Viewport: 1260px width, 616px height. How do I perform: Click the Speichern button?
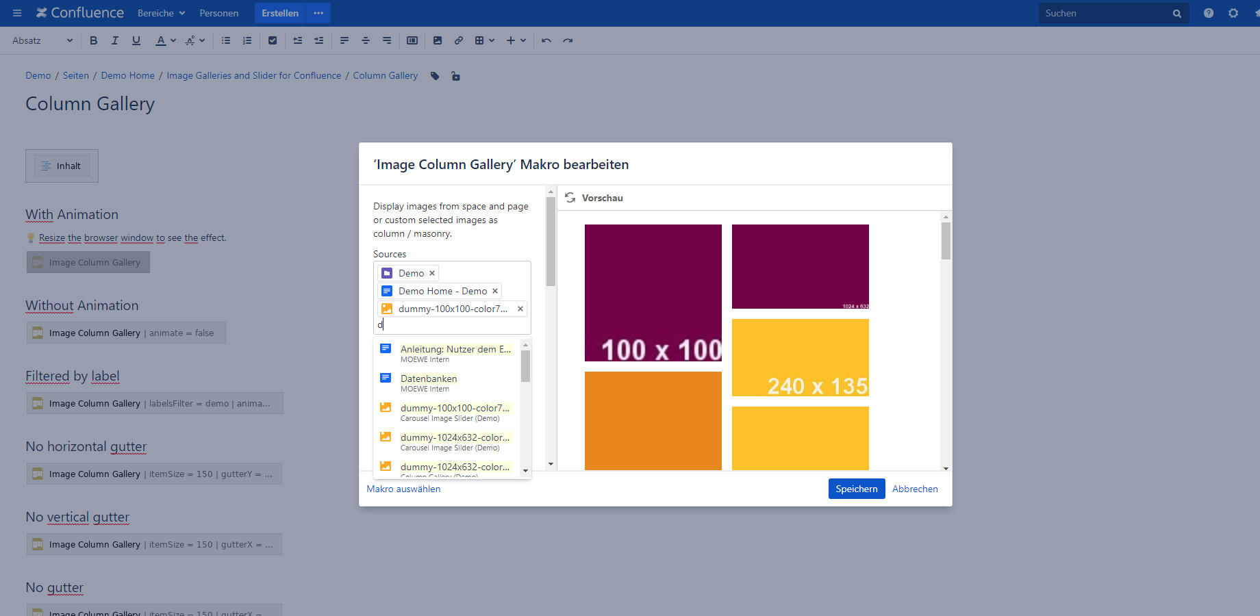pos(856,489)
